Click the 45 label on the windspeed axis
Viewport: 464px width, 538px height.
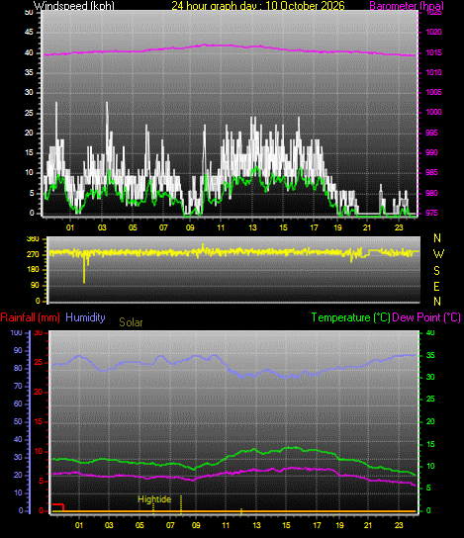tap(29, 33)
